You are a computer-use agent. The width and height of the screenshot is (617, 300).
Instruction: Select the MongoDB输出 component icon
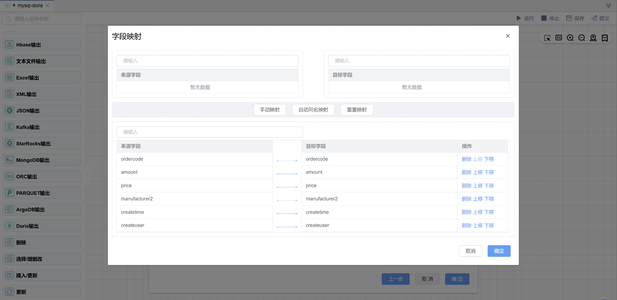(10, 160)
